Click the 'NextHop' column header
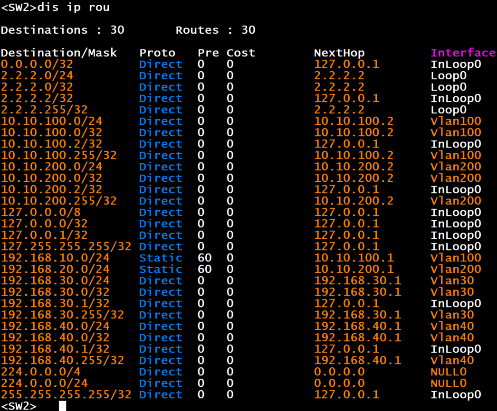The width and height of the screenshot is (497, 411). (x=339, y=53)
